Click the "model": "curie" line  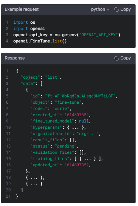[x=51, y=109]
